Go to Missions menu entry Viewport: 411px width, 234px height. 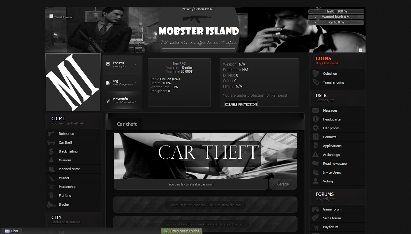click(65, 160)
